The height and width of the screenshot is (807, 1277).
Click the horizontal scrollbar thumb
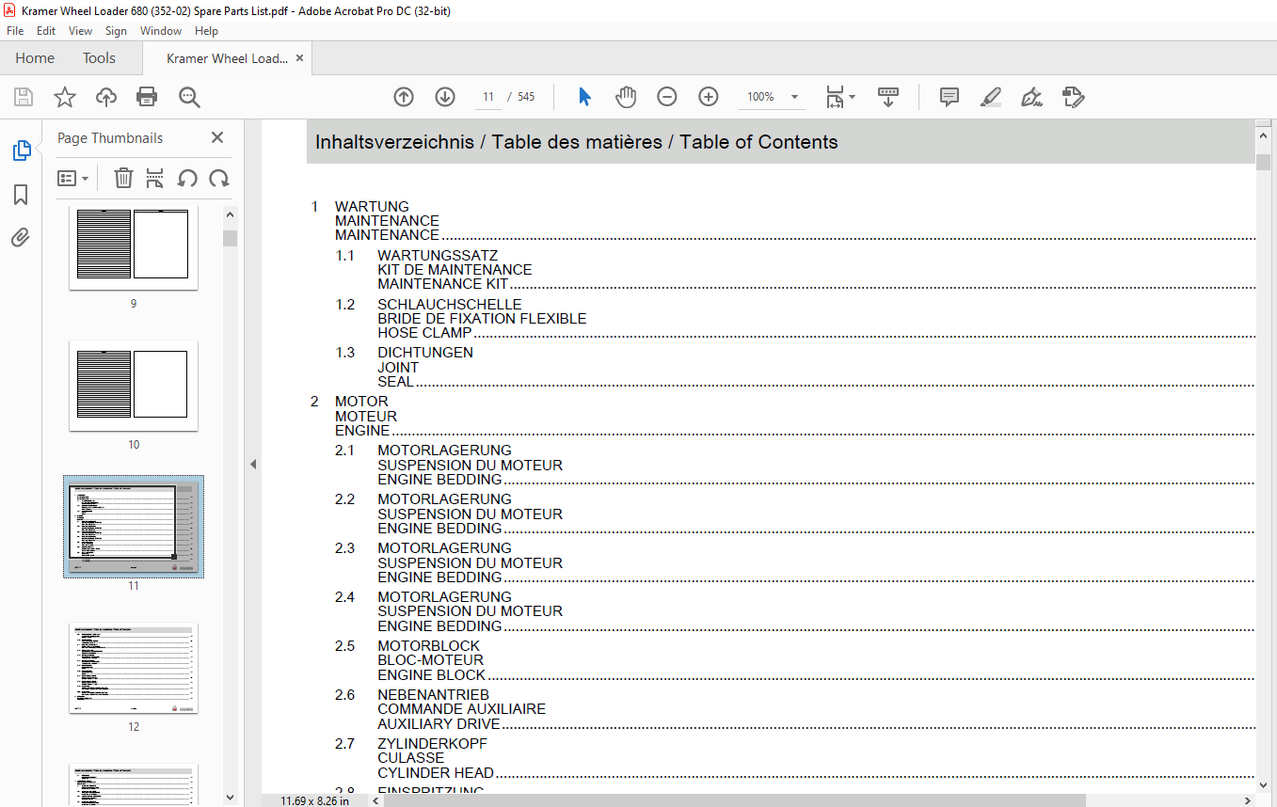click(x=734, y=800)
